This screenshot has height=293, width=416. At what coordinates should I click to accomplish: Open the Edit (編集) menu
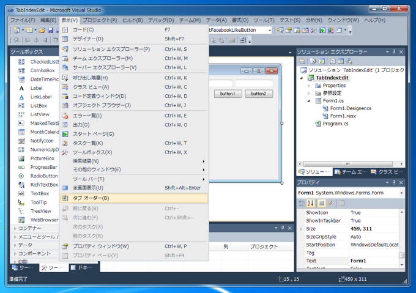pyautogui.click(x=48, y=20)
